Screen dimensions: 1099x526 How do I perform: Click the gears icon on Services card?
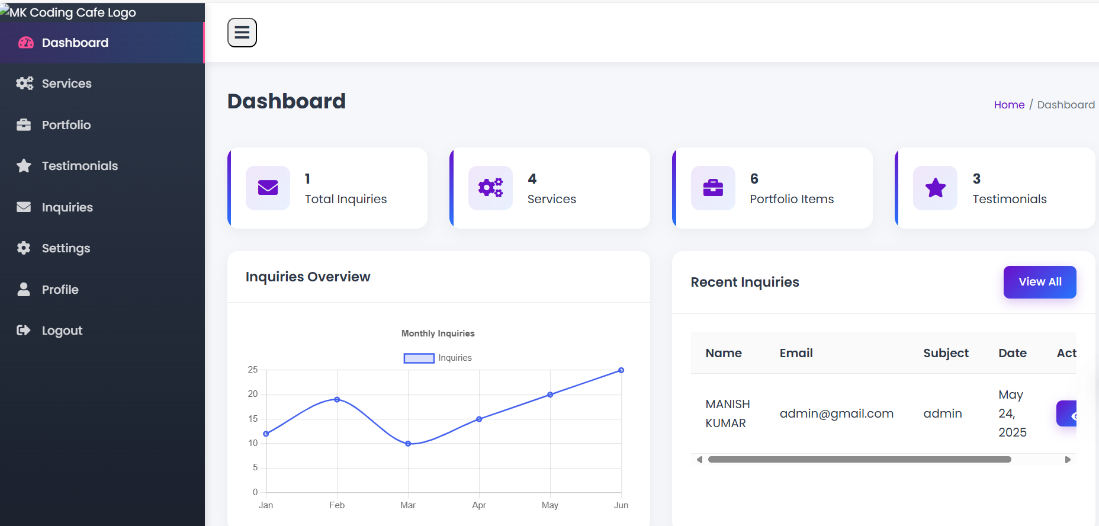(490, 188)
